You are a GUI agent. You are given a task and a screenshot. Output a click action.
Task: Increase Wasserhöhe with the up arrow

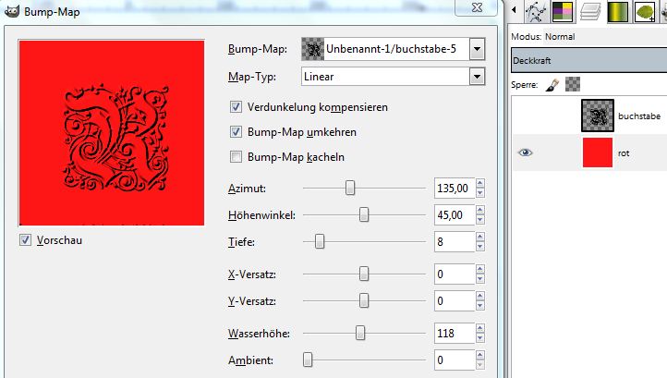(480, 329)
